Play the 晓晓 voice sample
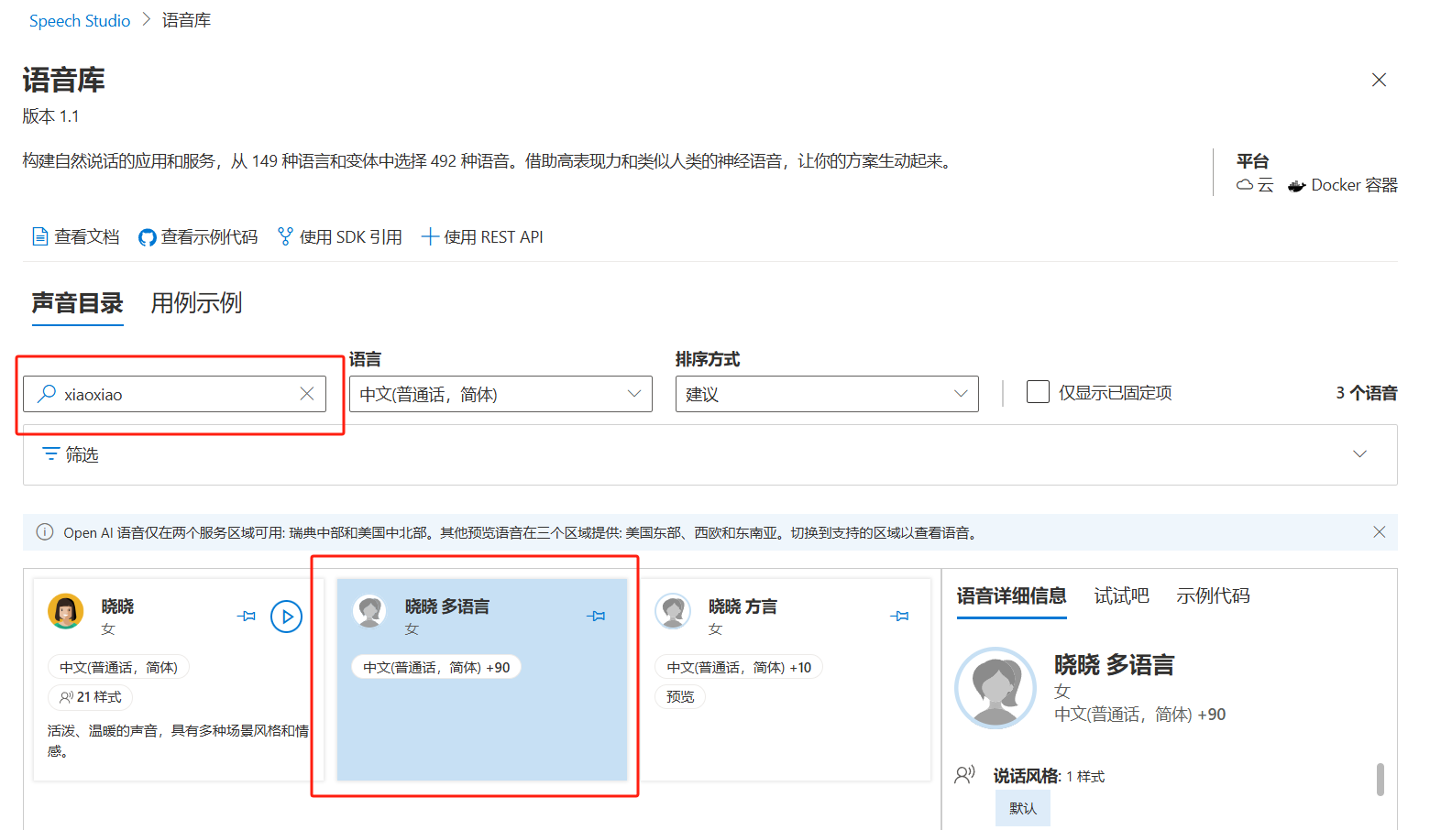Viewport: 1452px width, 830px height. pyautogui.click(x=287, y=617)
